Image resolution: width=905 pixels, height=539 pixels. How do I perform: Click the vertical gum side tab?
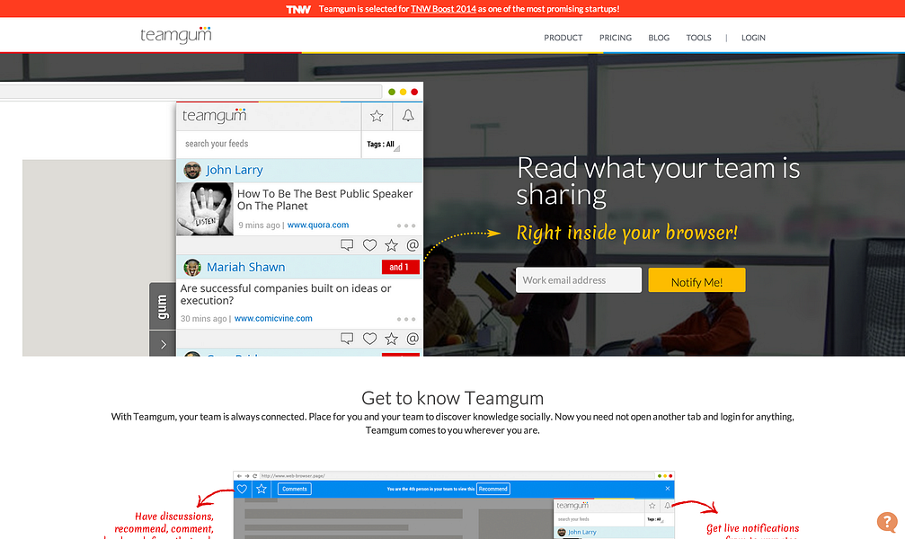coord(162,305)
